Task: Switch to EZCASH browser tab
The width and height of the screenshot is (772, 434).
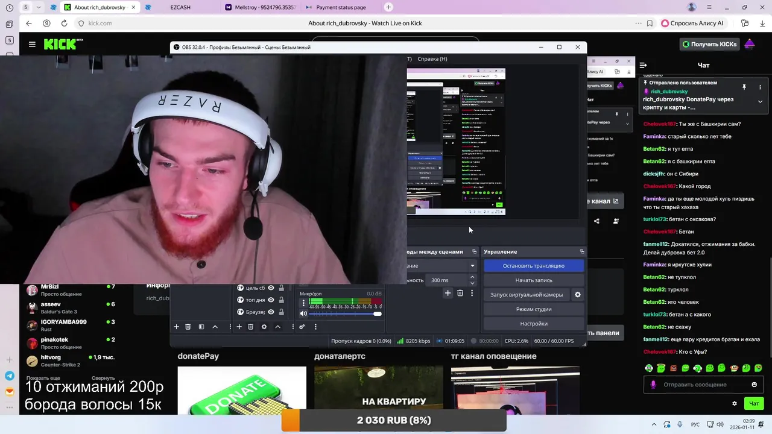Action: (180, 7)
